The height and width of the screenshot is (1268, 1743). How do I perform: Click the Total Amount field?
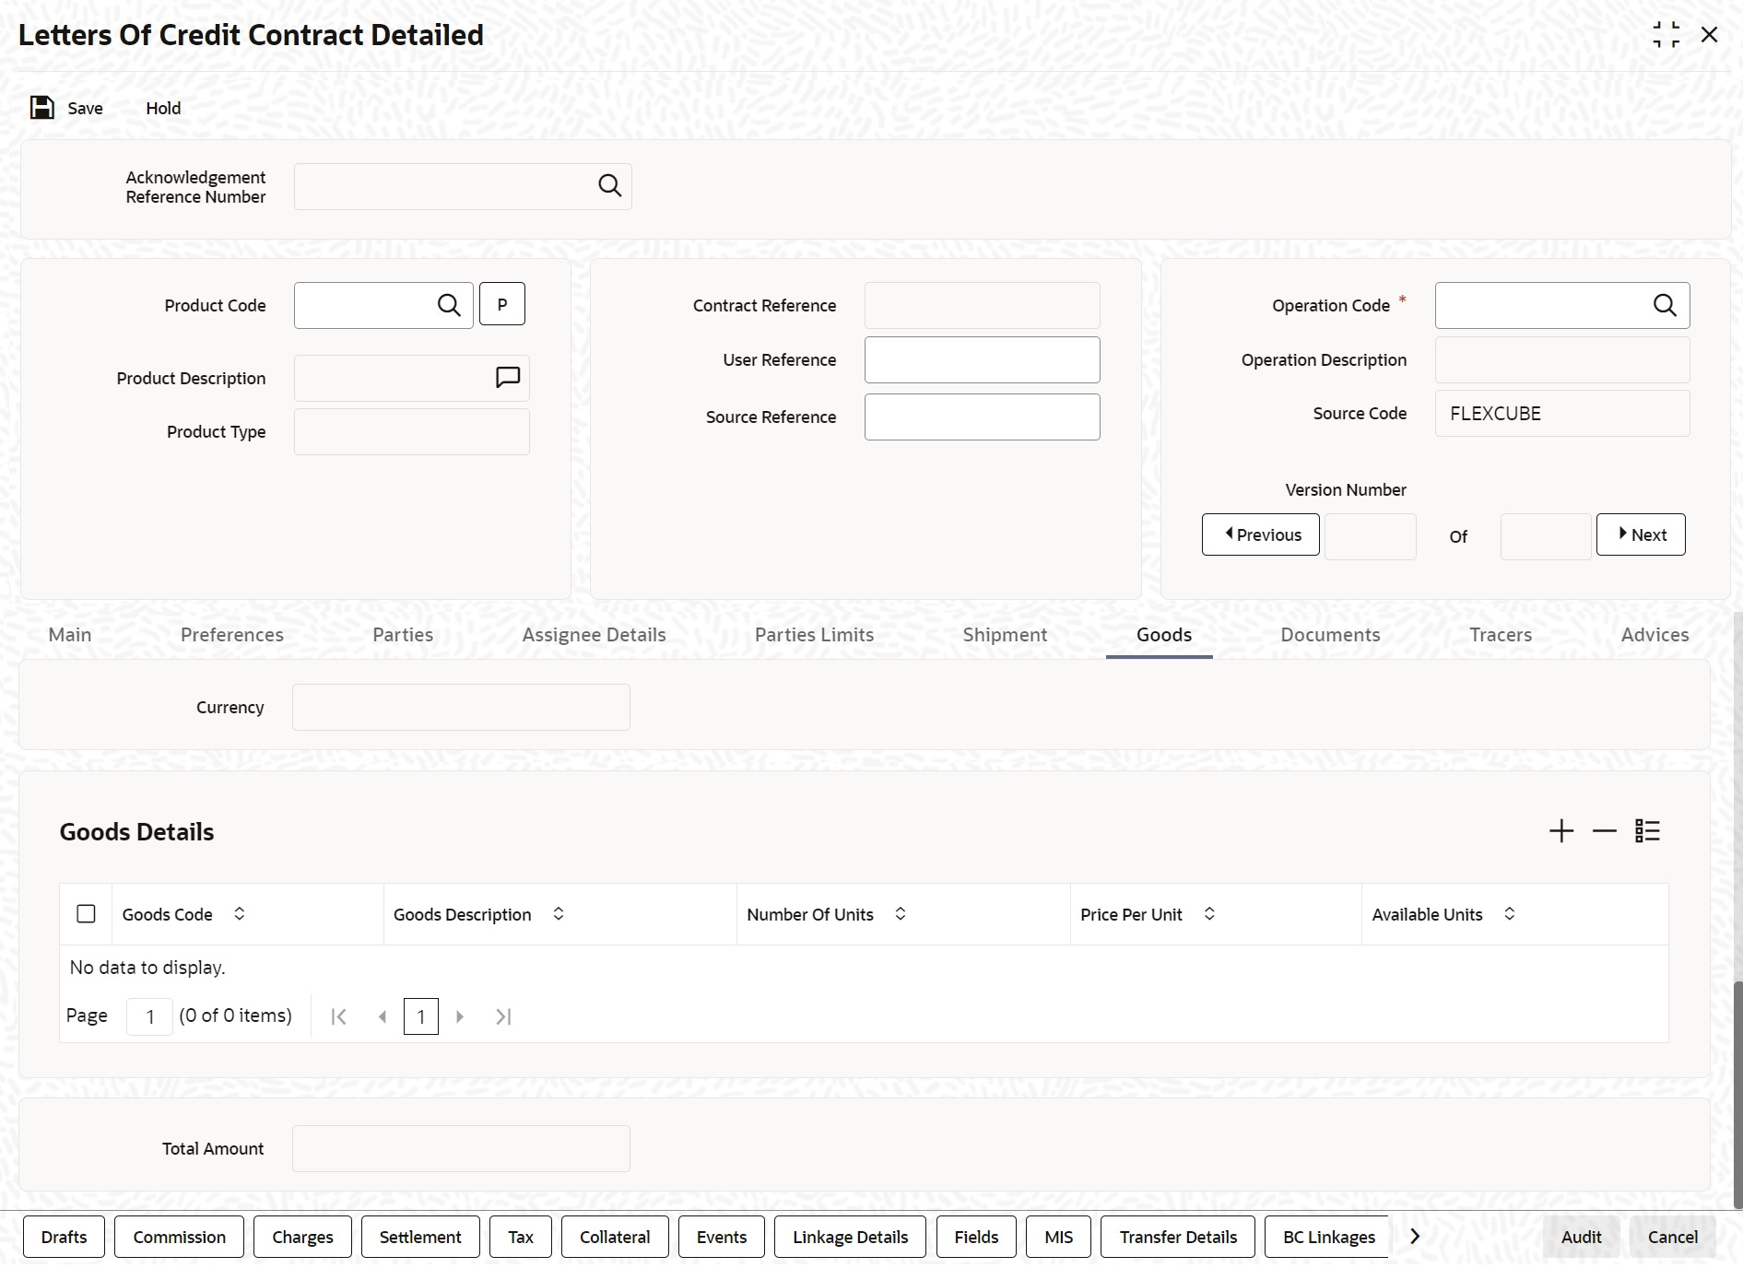[461, 1148]
